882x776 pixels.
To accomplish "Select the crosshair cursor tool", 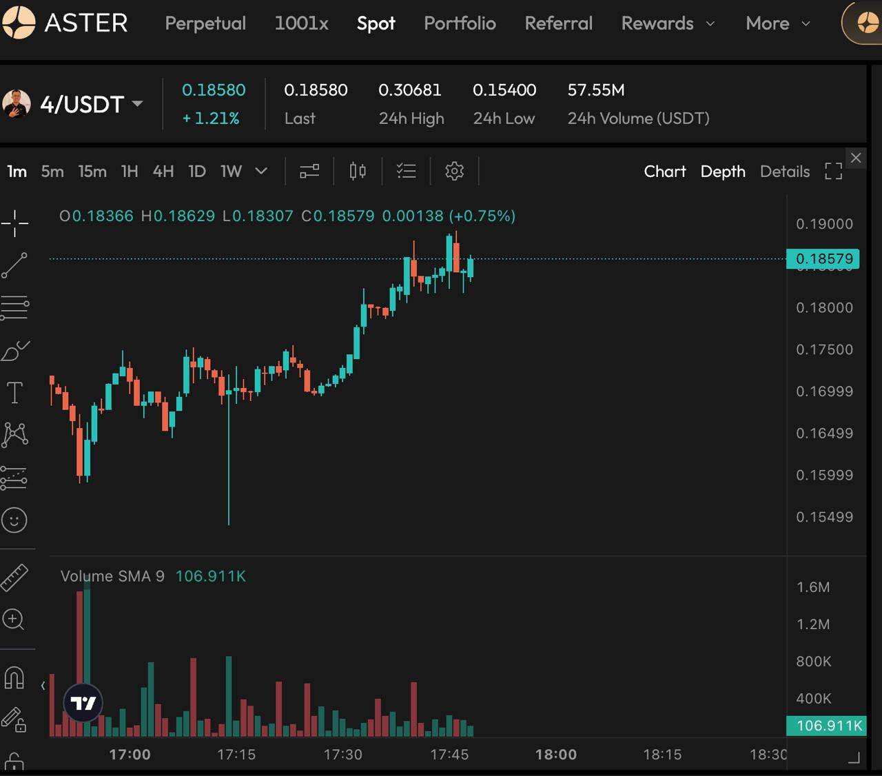I will (14, 223).
